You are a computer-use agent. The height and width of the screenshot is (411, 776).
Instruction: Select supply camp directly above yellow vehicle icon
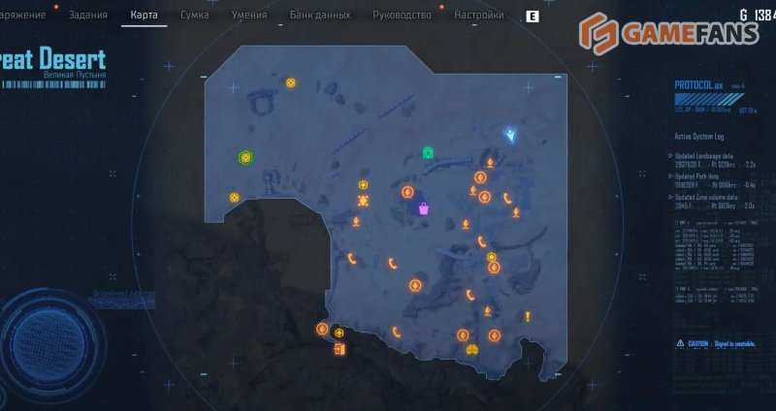(463, 335)
